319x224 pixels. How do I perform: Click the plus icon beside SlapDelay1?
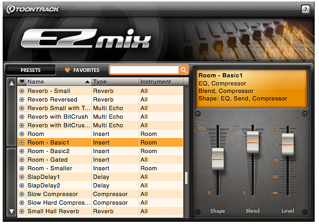tap(22, 177)
